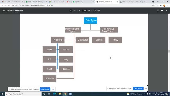Switch to the II CSE B spreadsheet tab
Screen dimensions: 170x96
tap(36, 2)
